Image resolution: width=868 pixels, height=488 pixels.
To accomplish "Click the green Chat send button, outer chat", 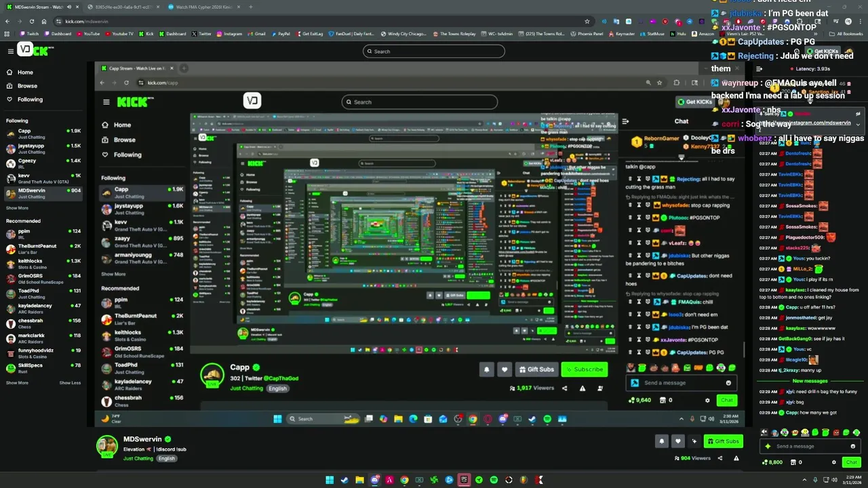I will (852, 462).
